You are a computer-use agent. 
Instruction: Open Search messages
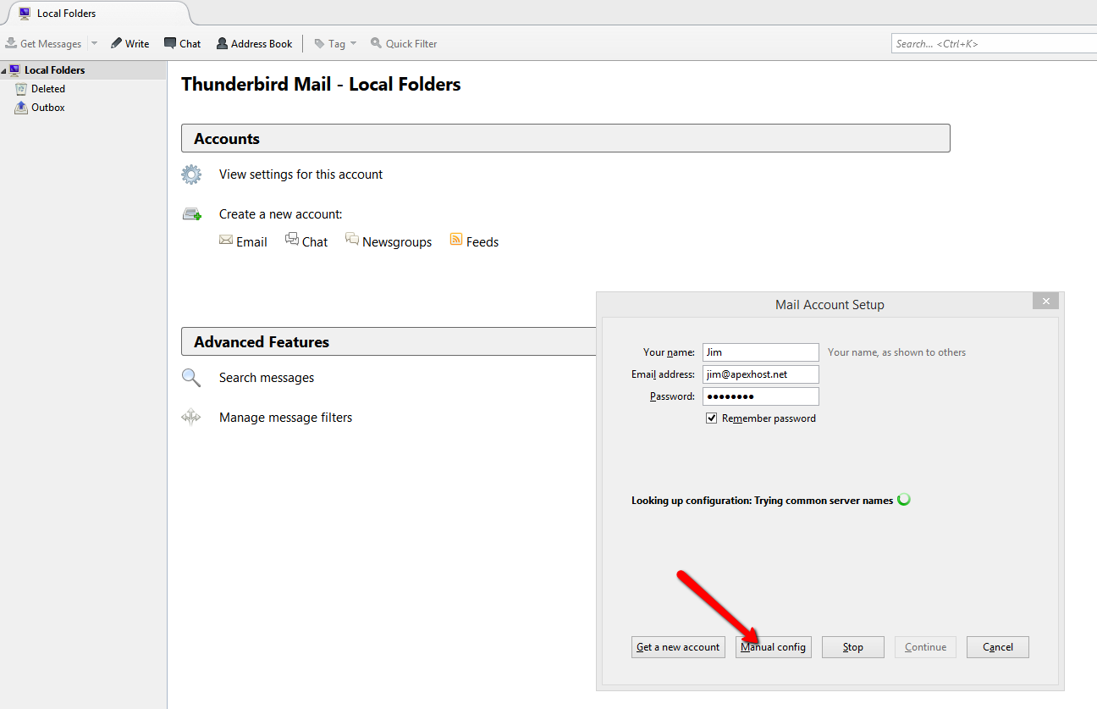(x=267, y=378)
